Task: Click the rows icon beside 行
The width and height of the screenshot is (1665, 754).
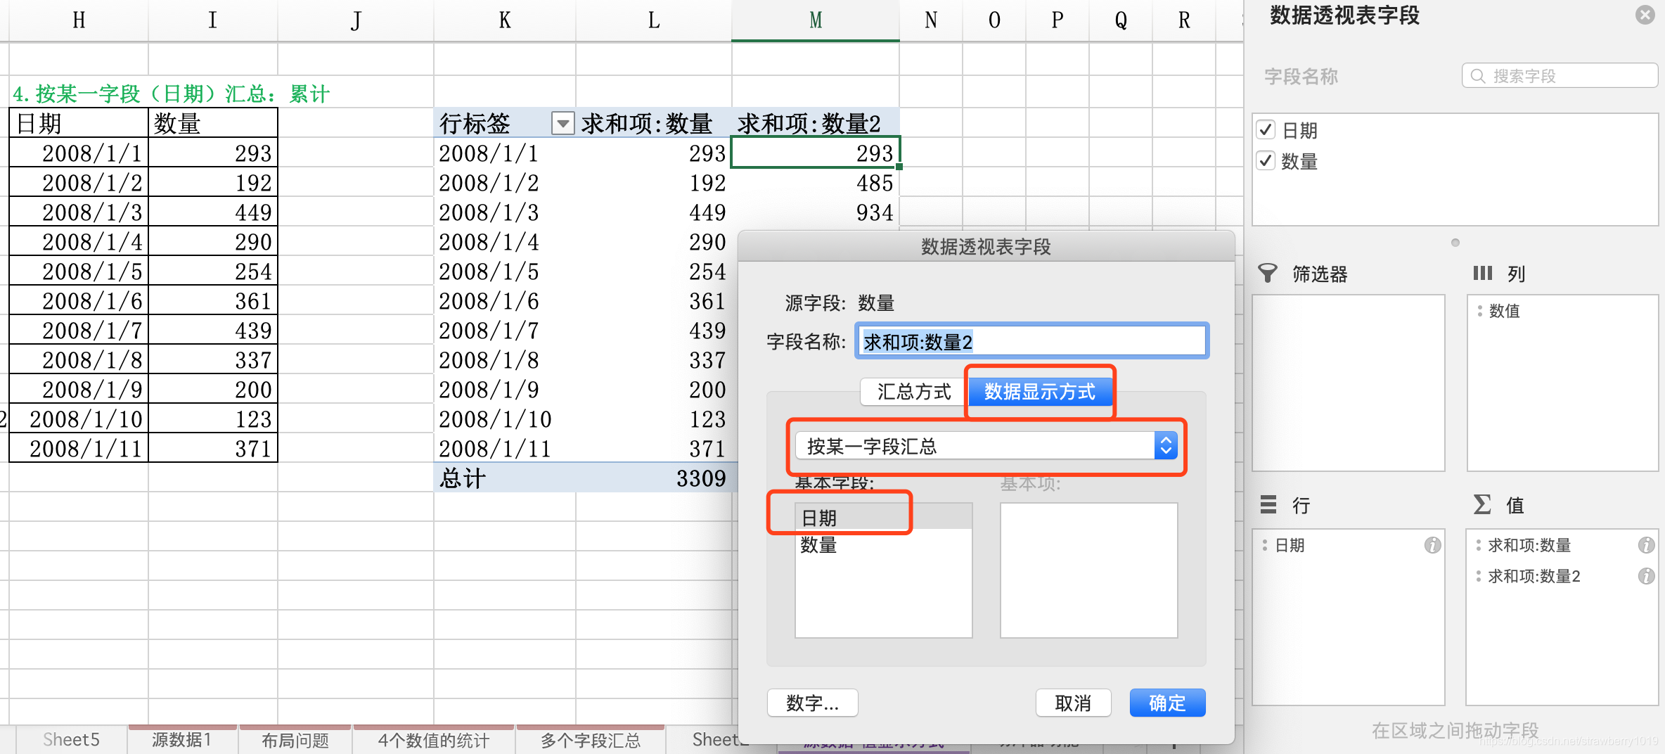Action: 1268,504
